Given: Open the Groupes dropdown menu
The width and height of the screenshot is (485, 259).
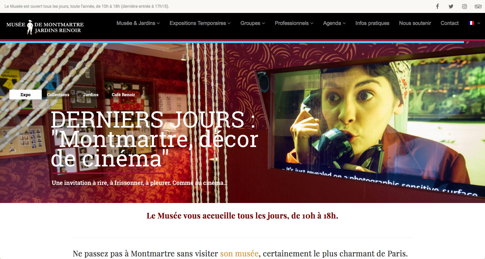Looking at the screenshot, I should [x=253, y=23].
